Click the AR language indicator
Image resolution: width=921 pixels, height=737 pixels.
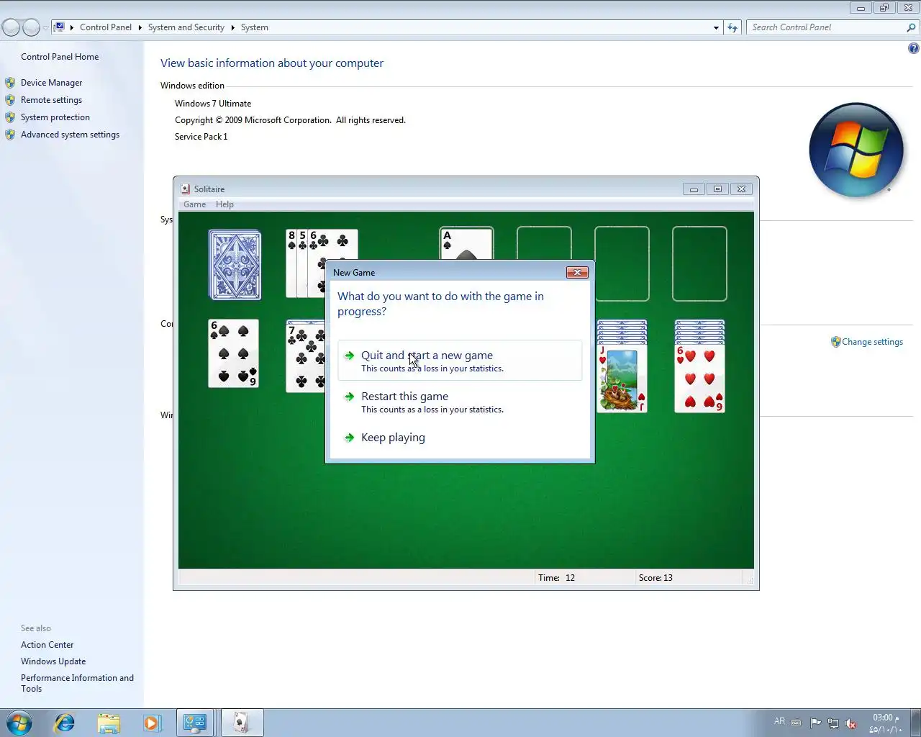click(x=779, y=721)
